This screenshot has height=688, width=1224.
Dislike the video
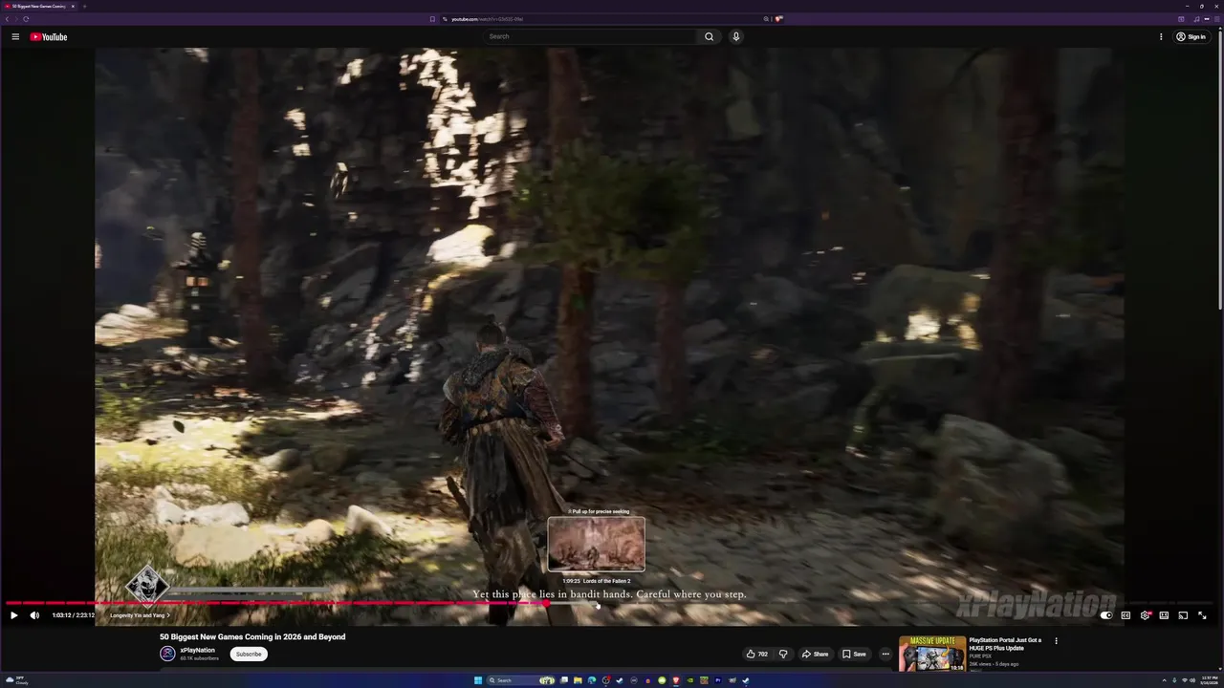point(783,654)
